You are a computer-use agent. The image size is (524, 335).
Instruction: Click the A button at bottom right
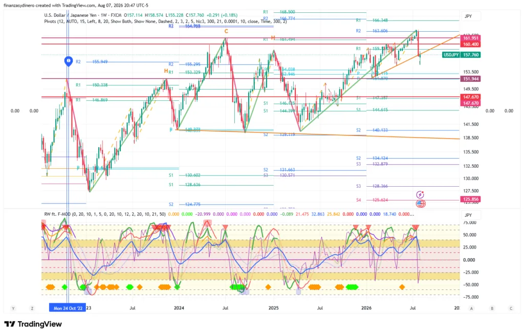coord(471,308)
